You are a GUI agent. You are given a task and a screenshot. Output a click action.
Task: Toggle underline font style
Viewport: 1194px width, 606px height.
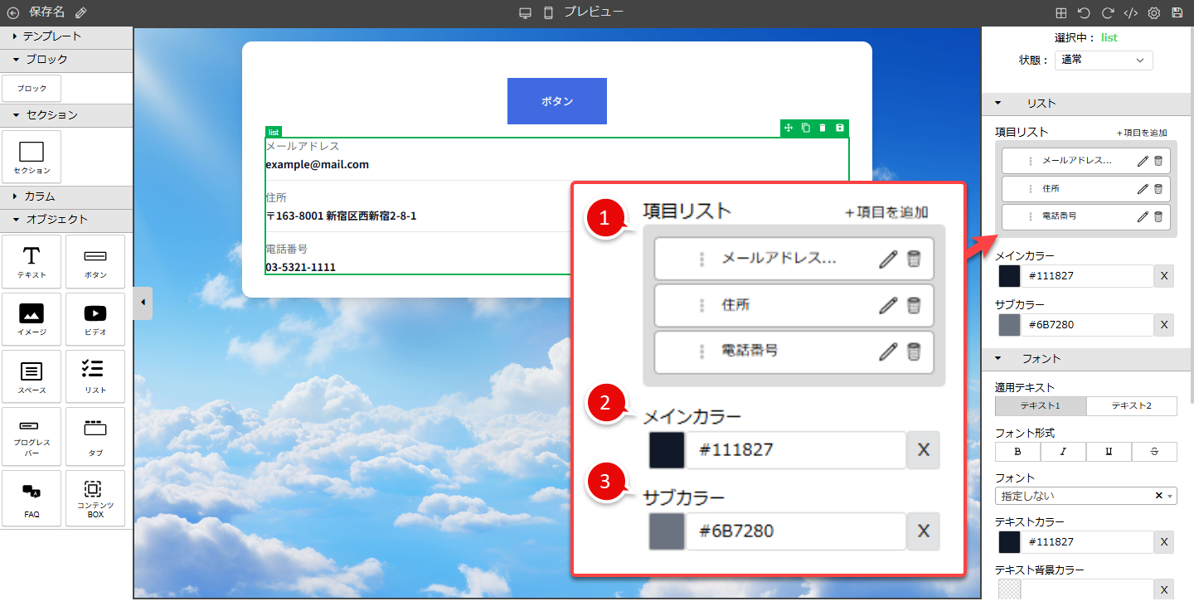tap(1109, 452)
